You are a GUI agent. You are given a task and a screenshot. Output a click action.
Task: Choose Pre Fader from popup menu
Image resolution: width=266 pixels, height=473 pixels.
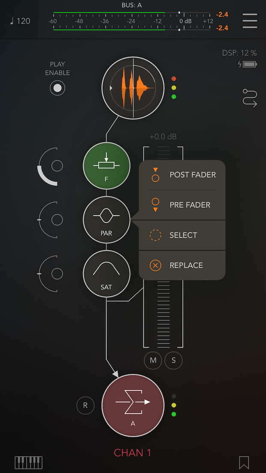point(182,205)
